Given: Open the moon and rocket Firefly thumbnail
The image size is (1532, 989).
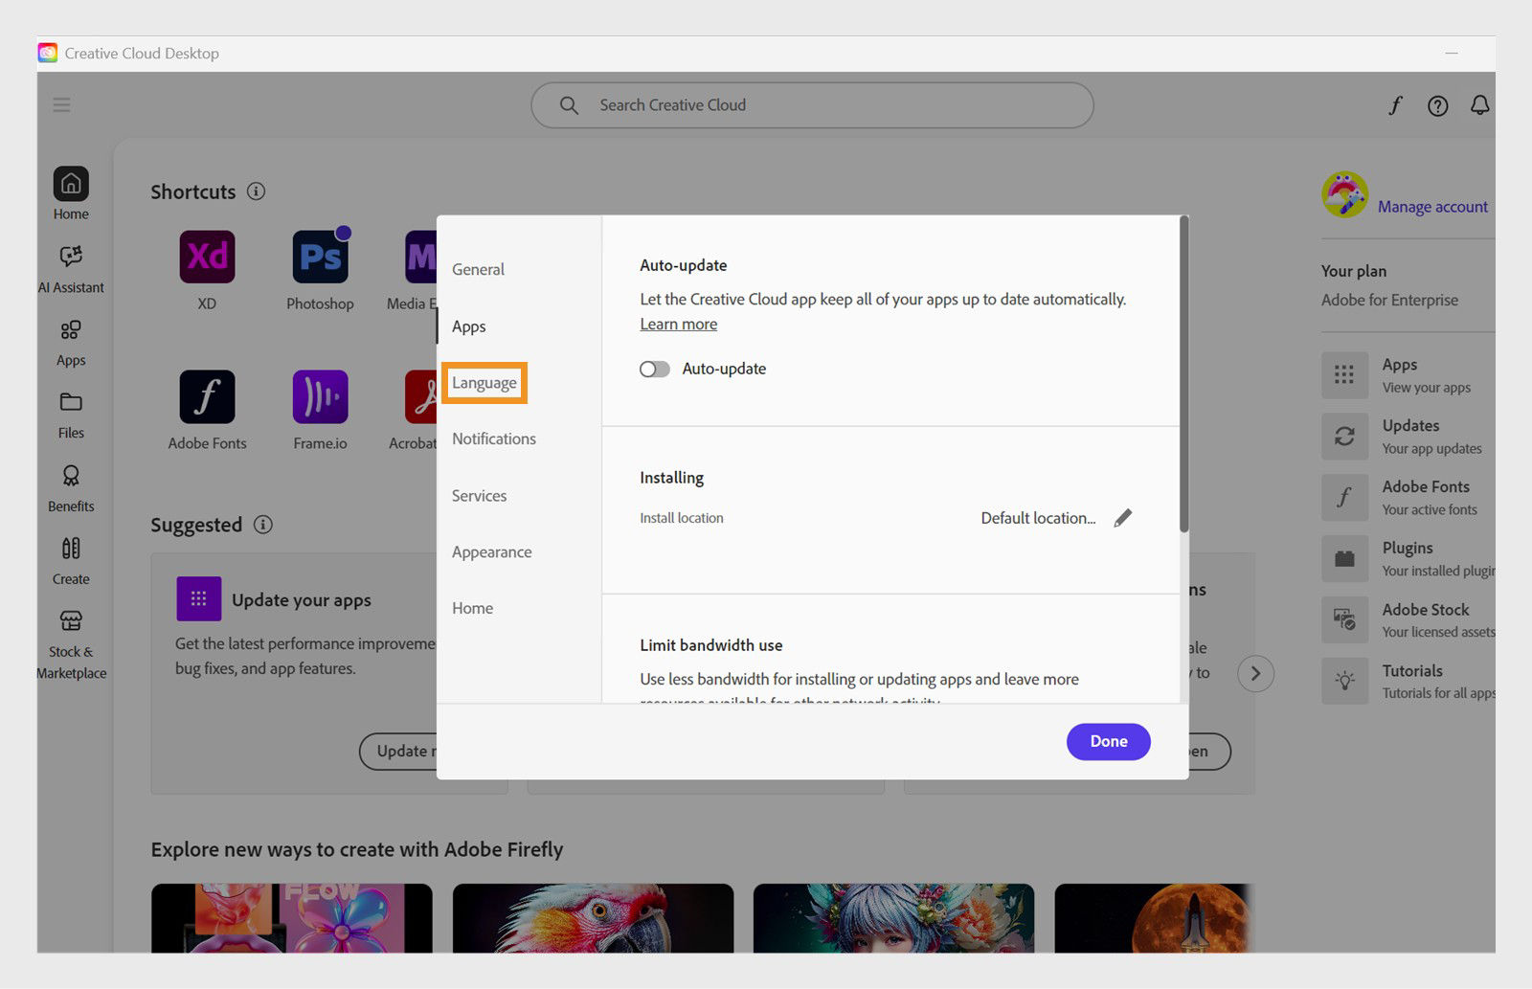Looking at the screenshot, I should tap(1154, 918).
